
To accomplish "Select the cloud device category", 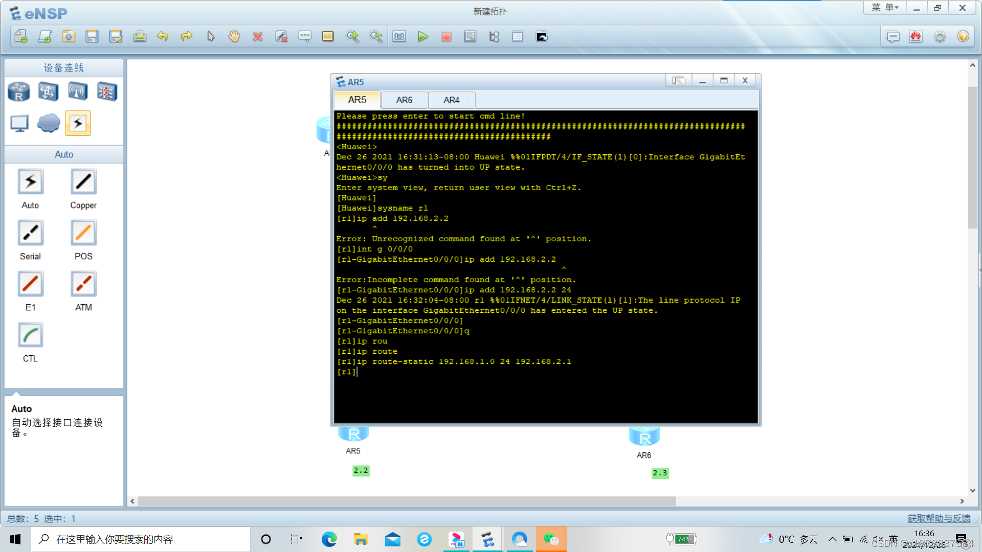I will click(x=49, y=123).
